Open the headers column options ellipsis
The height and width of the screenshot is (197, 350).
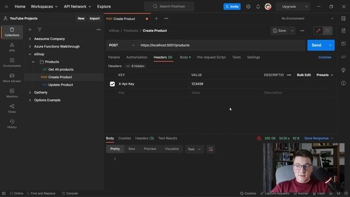point(289,75)
